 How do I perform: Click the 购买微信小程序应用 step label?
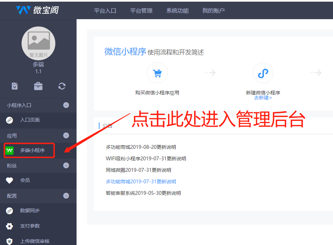157,93
